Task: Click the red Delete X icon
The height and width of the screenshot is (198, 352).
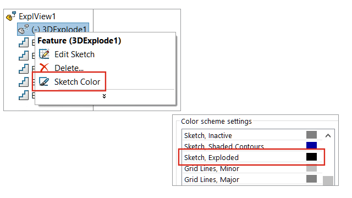Action: [x=44, y=68]
